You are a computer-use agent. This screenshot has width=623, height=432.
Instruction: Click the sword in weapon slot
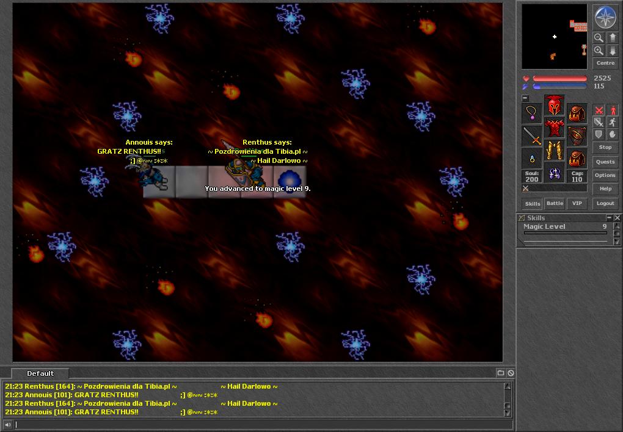click(x=531, y=136)
